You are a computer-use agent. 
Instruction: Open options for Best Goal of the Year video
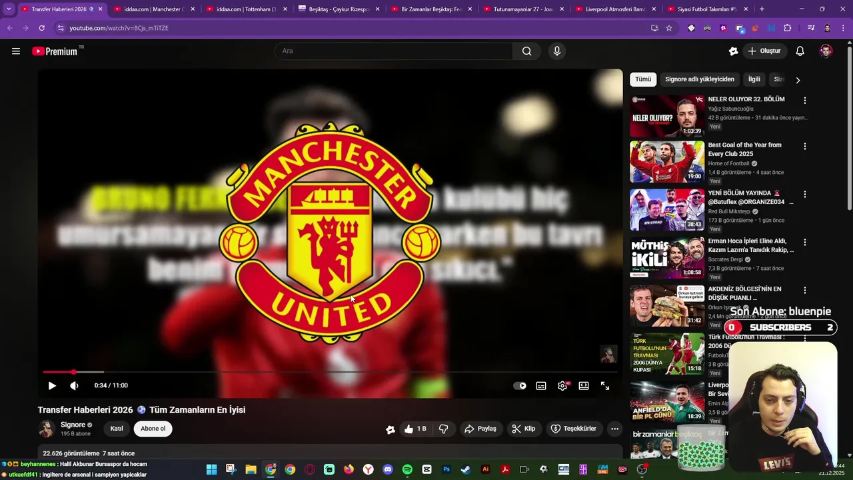[804, 146]
